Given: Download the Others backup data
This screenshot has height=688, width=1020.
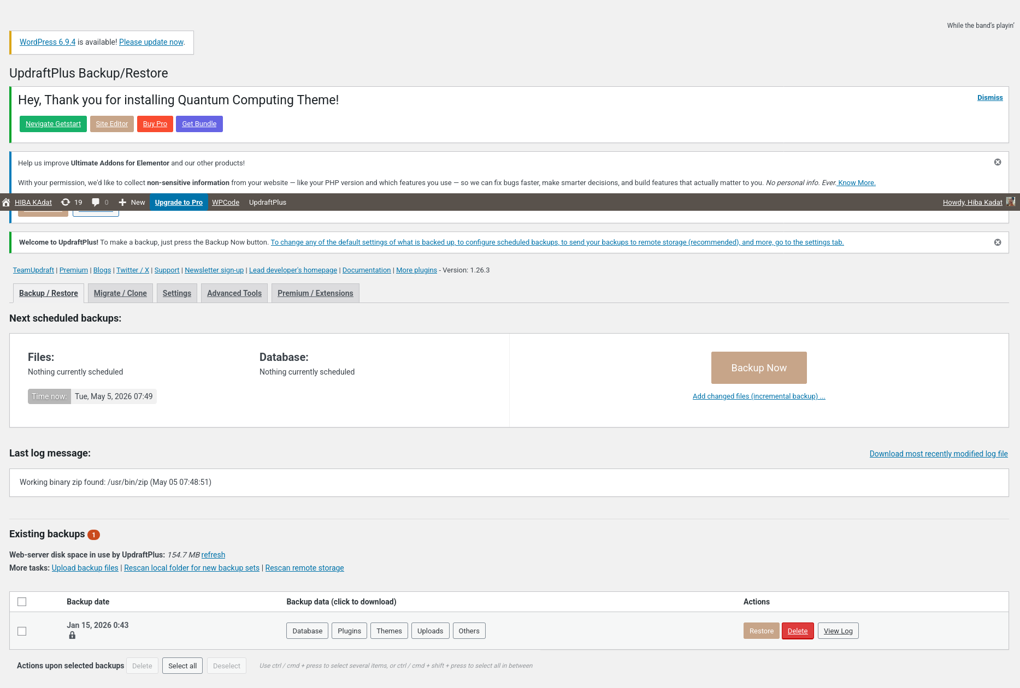Looking at the screenshot, I should coord(469,631).
